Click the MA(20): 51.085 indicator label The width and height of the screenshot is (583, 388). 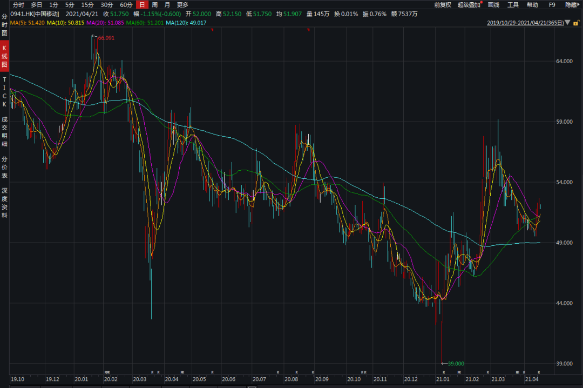pos(105,23)
